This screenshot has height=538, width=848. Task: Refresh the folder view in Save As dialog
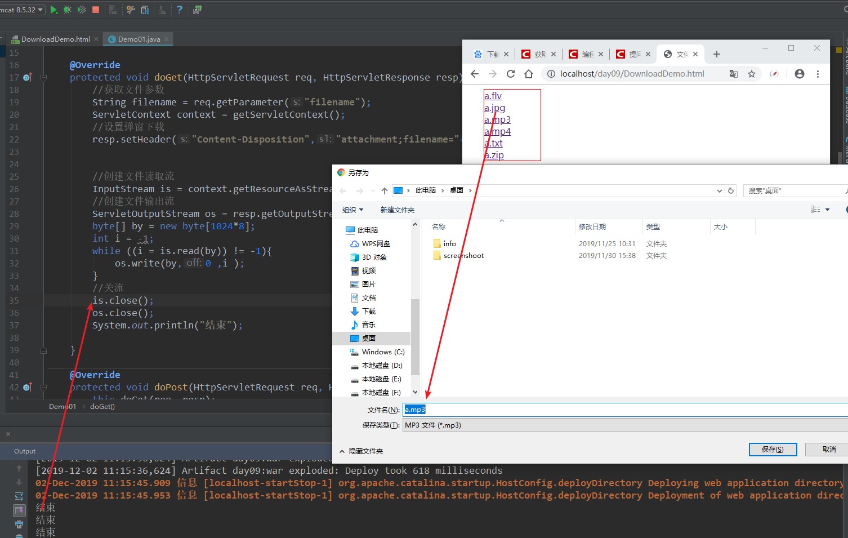coord(731,190)
